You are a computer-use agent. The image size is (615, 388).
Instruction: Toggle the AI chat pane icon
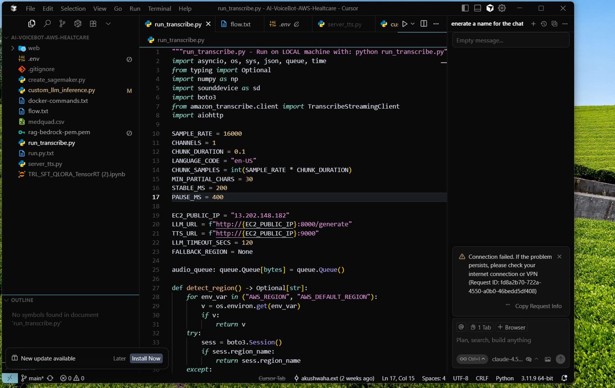[490, 8]
